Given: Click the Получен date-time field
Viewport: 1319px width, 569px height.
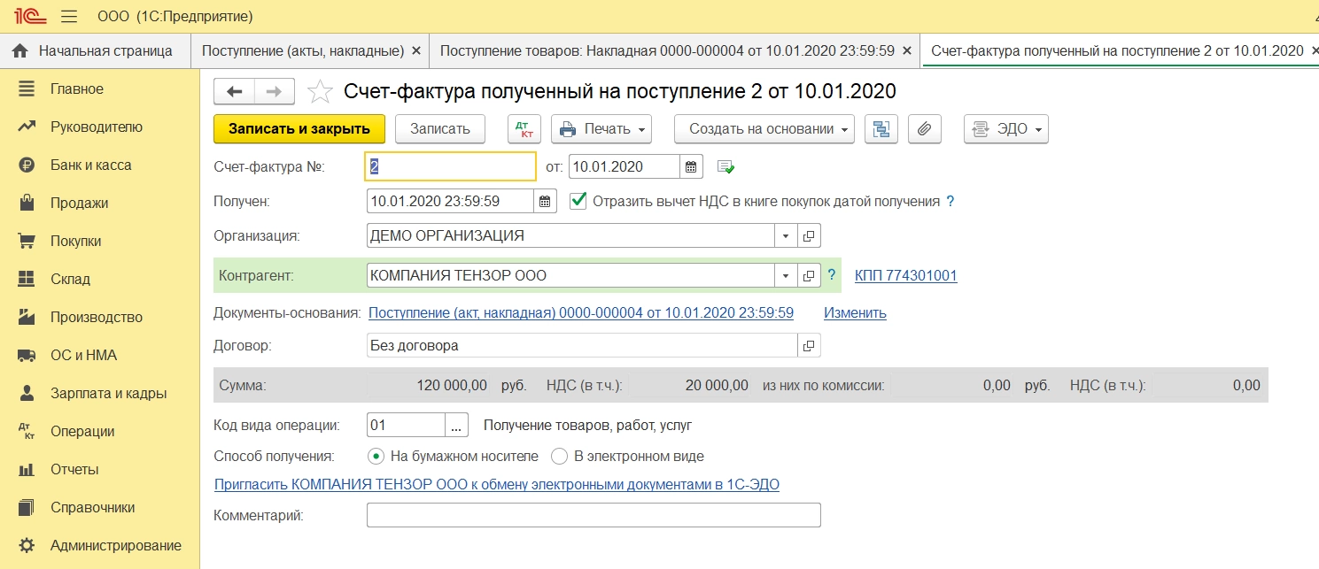Looking at the screenshot, I should point(450,201).
